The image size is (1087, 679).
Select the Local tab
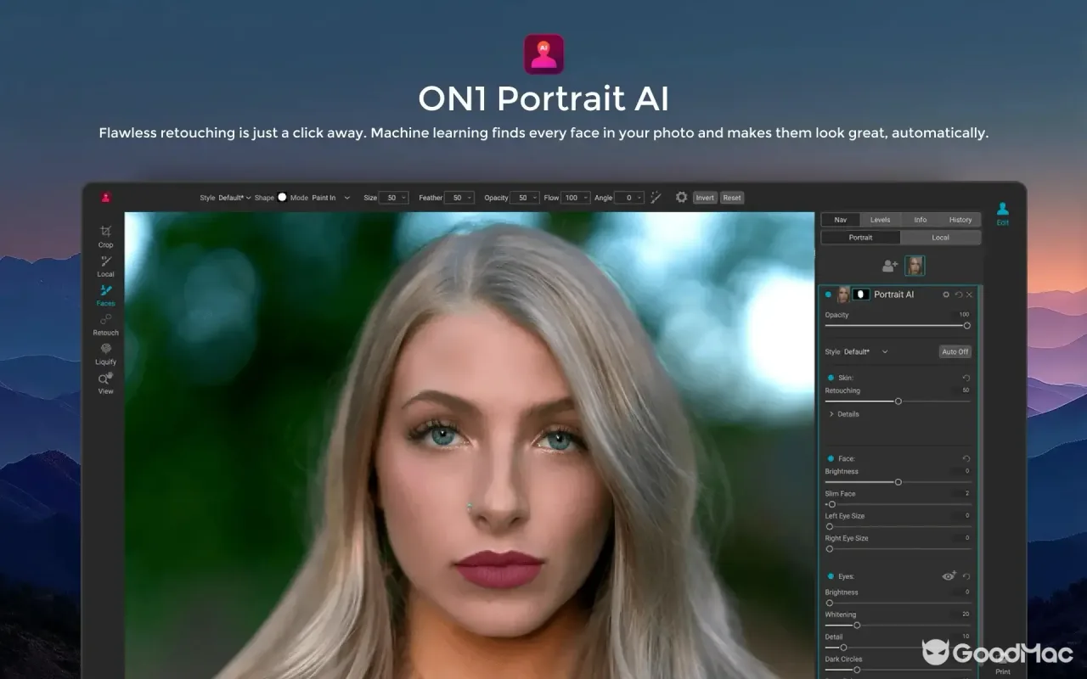pyautogui.click(x=941, y=238)
